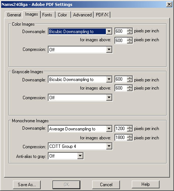Open the Fonts tab

coord(47,15)
